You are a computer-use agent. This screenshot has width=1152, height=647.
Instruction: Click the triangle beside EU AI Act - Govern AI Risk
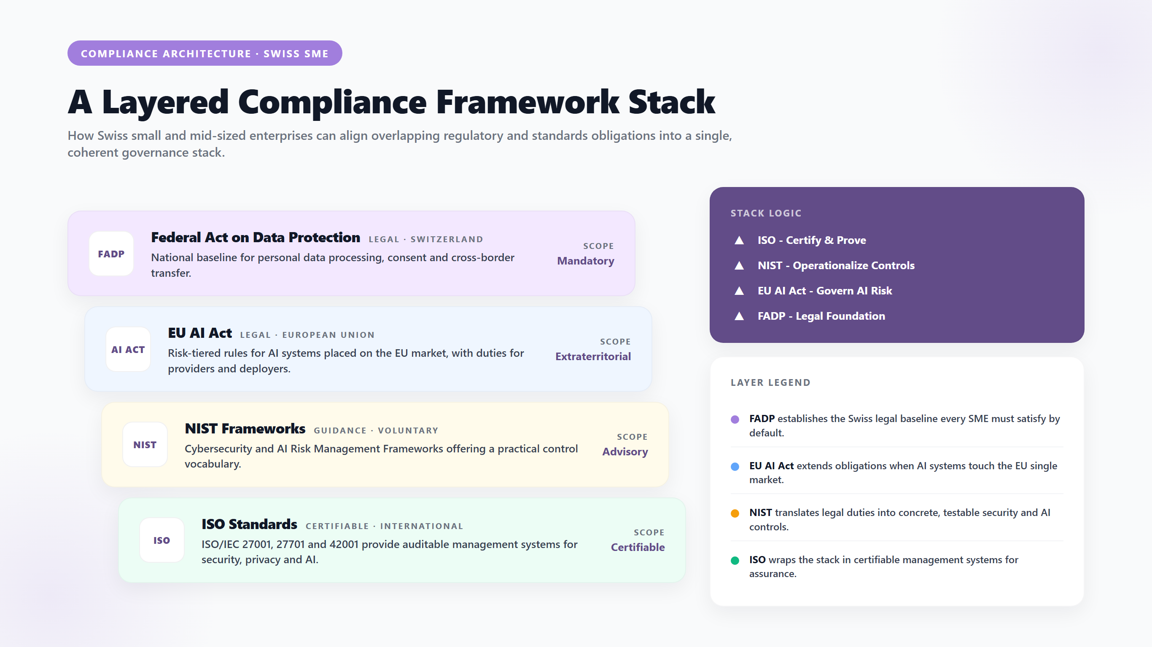point(739,291)
